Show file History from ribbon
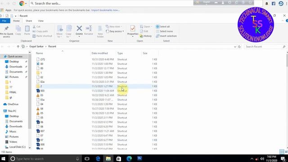Image resolution: width=288 pixels, height=162 pixels. pos(146,36)
